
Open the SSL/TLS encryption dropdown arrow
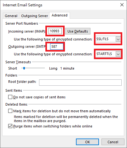click(x=118, y=39)
